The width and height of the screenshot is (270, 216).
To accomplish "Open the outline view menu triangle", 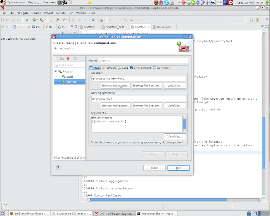I will 75,32.
